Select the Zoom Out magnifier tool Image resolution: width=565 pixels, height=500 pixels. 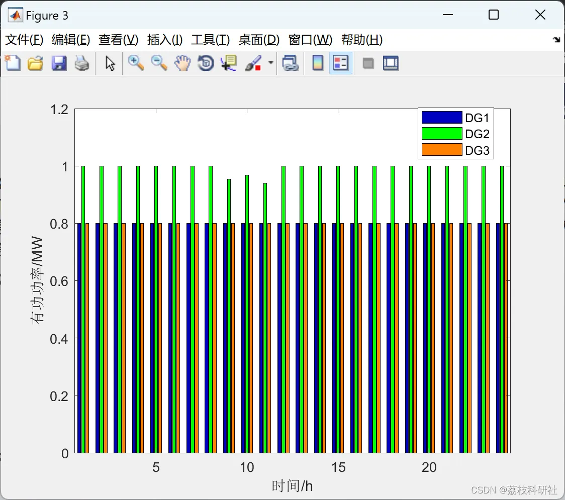click(x=159, y=63)
